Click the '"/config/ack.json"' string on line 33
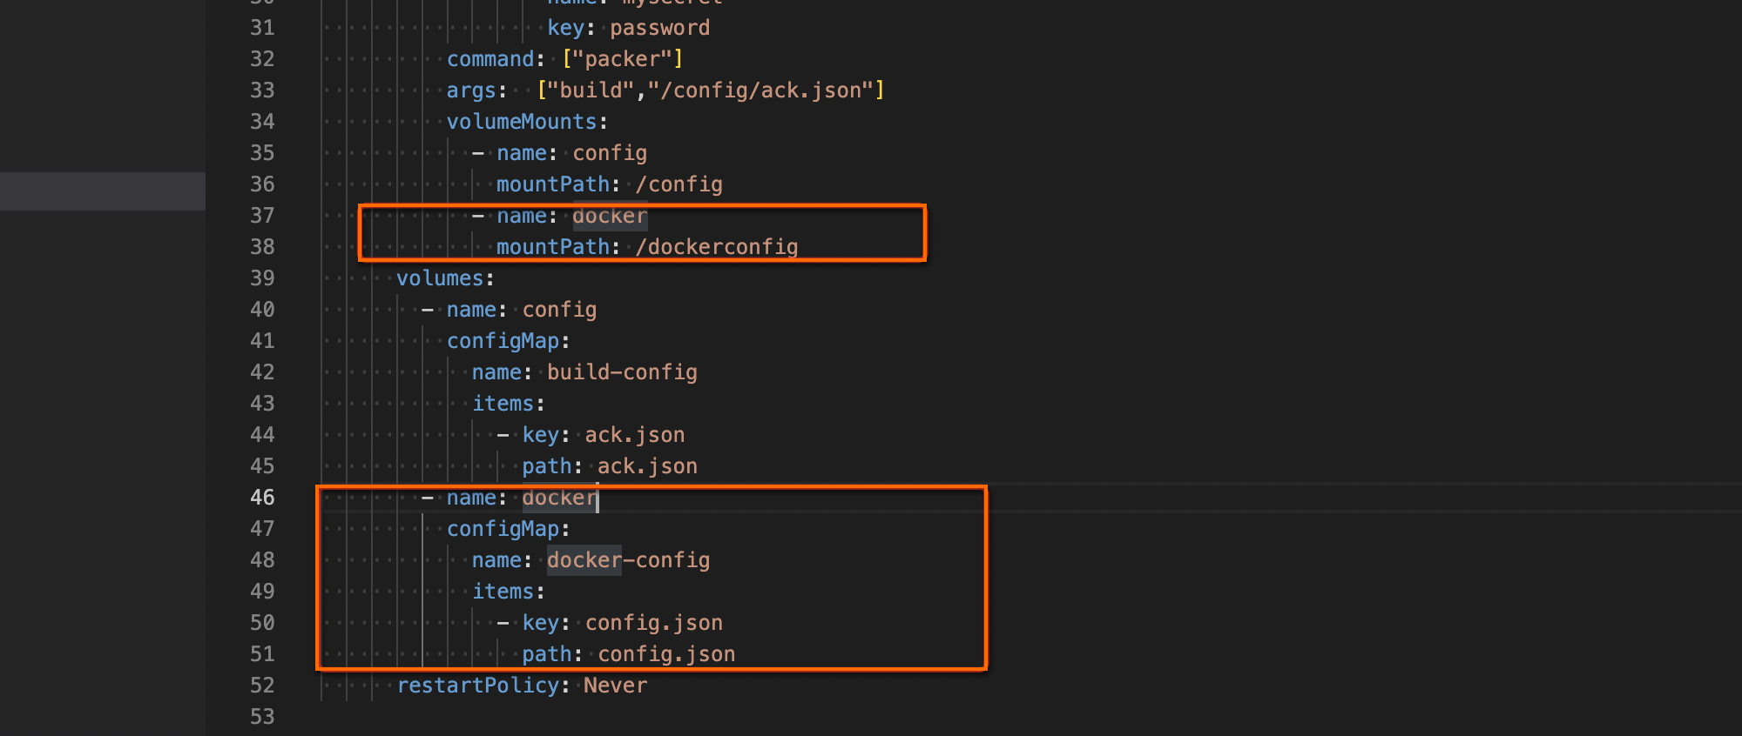1742x736 pixels. [760, 90]
